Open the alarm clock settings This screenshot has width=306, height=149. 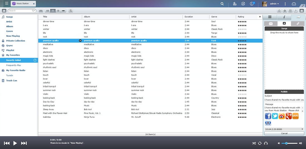pyautogui.click(x=290, y=11)
